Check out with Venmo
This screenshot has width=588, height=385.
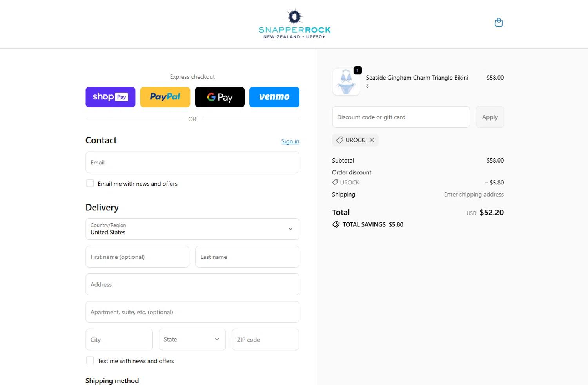[274, 97]
